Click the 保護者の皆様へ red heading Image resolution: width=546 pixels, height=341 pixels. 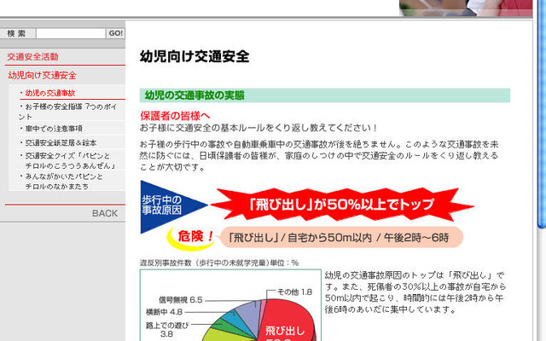click(175, 116)
